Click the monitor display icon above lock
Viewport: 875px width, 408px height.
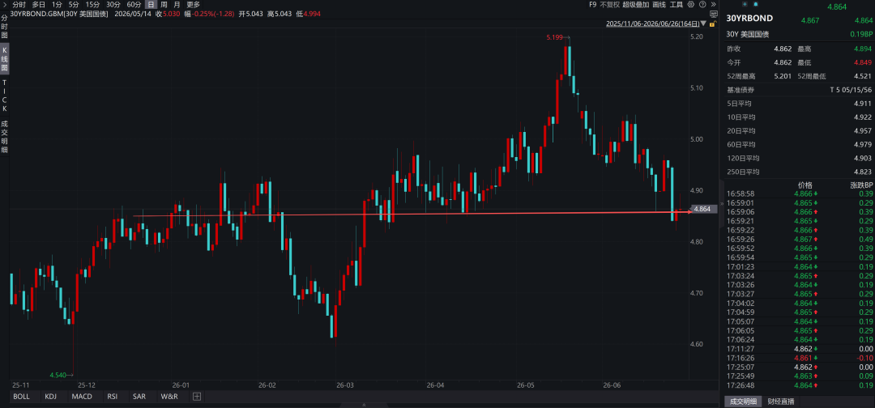click(713, 14)
